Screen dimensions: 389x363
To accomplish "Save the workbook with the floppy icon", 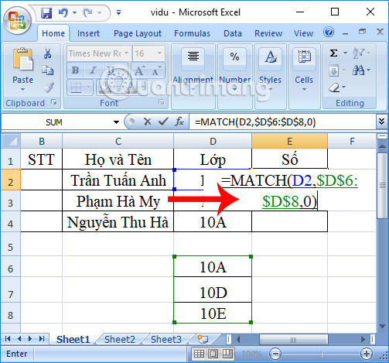I will (46, 12).
